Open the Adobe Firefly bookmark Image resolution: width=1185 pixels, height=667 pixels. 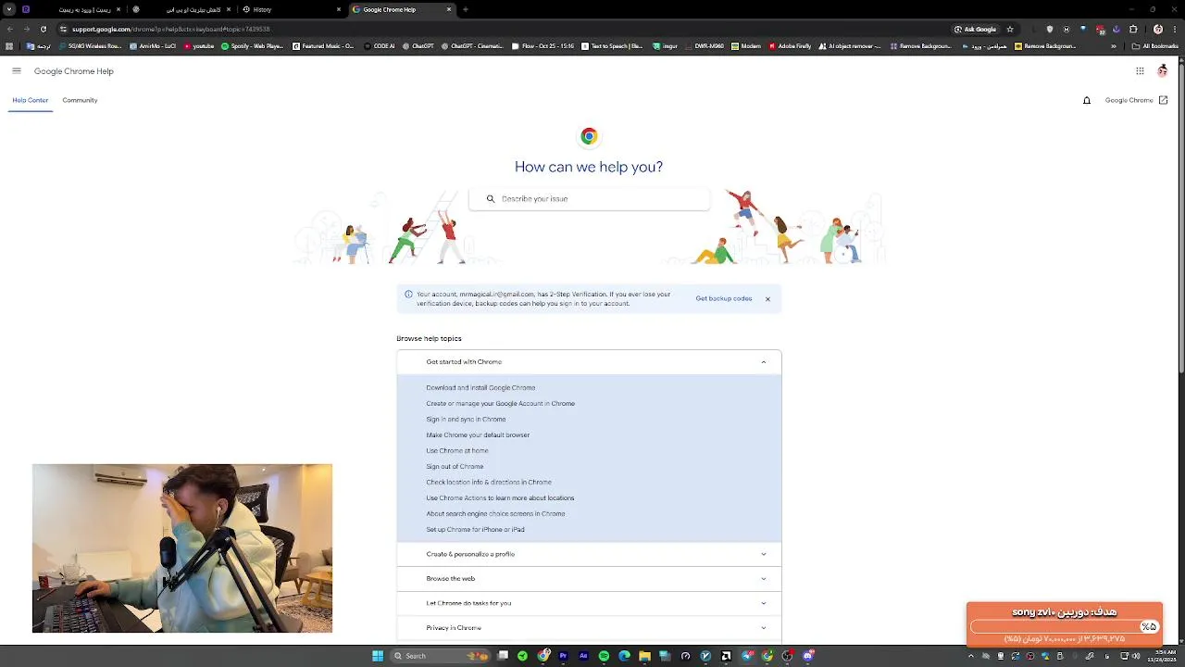point(790,45)
